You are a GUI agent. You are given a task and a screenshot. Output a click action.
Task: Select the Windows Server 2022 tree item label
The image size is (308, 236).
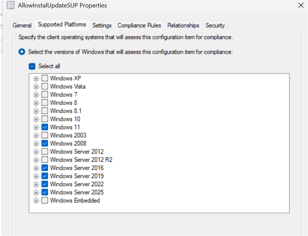(77, 184)
